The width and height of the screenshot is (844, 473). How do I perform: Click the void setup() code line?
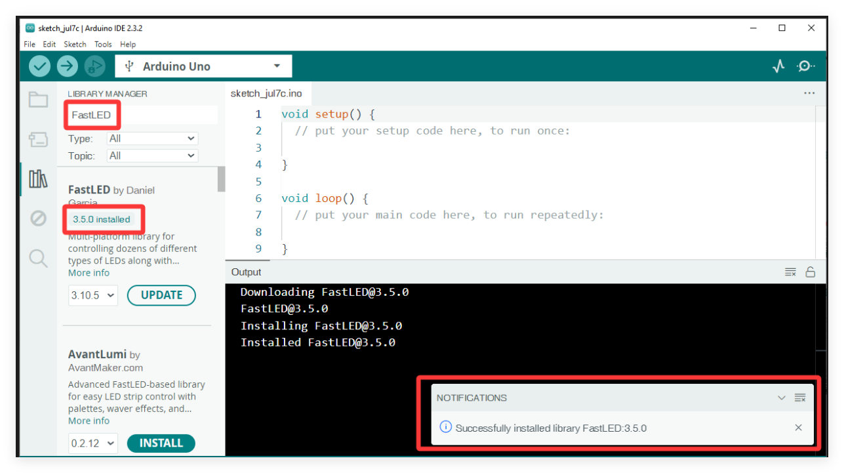[328, 114]
